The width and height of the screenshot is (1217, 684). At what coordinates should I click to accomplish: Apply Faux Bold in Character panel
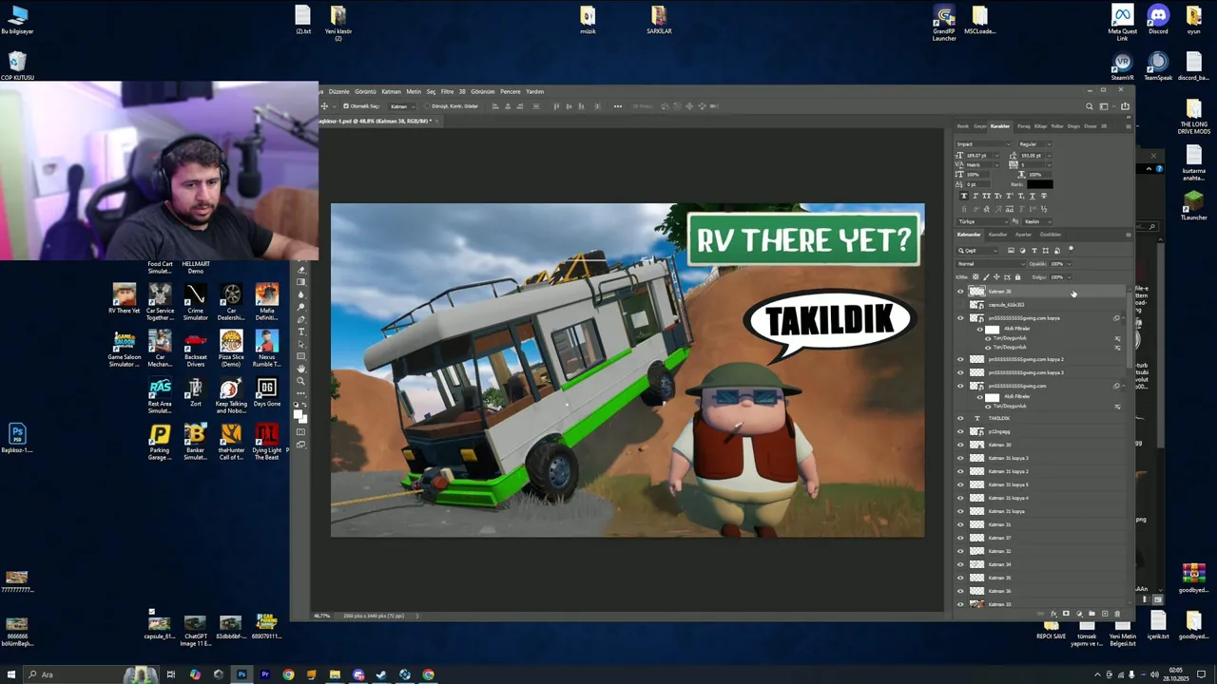coord(964,196)
